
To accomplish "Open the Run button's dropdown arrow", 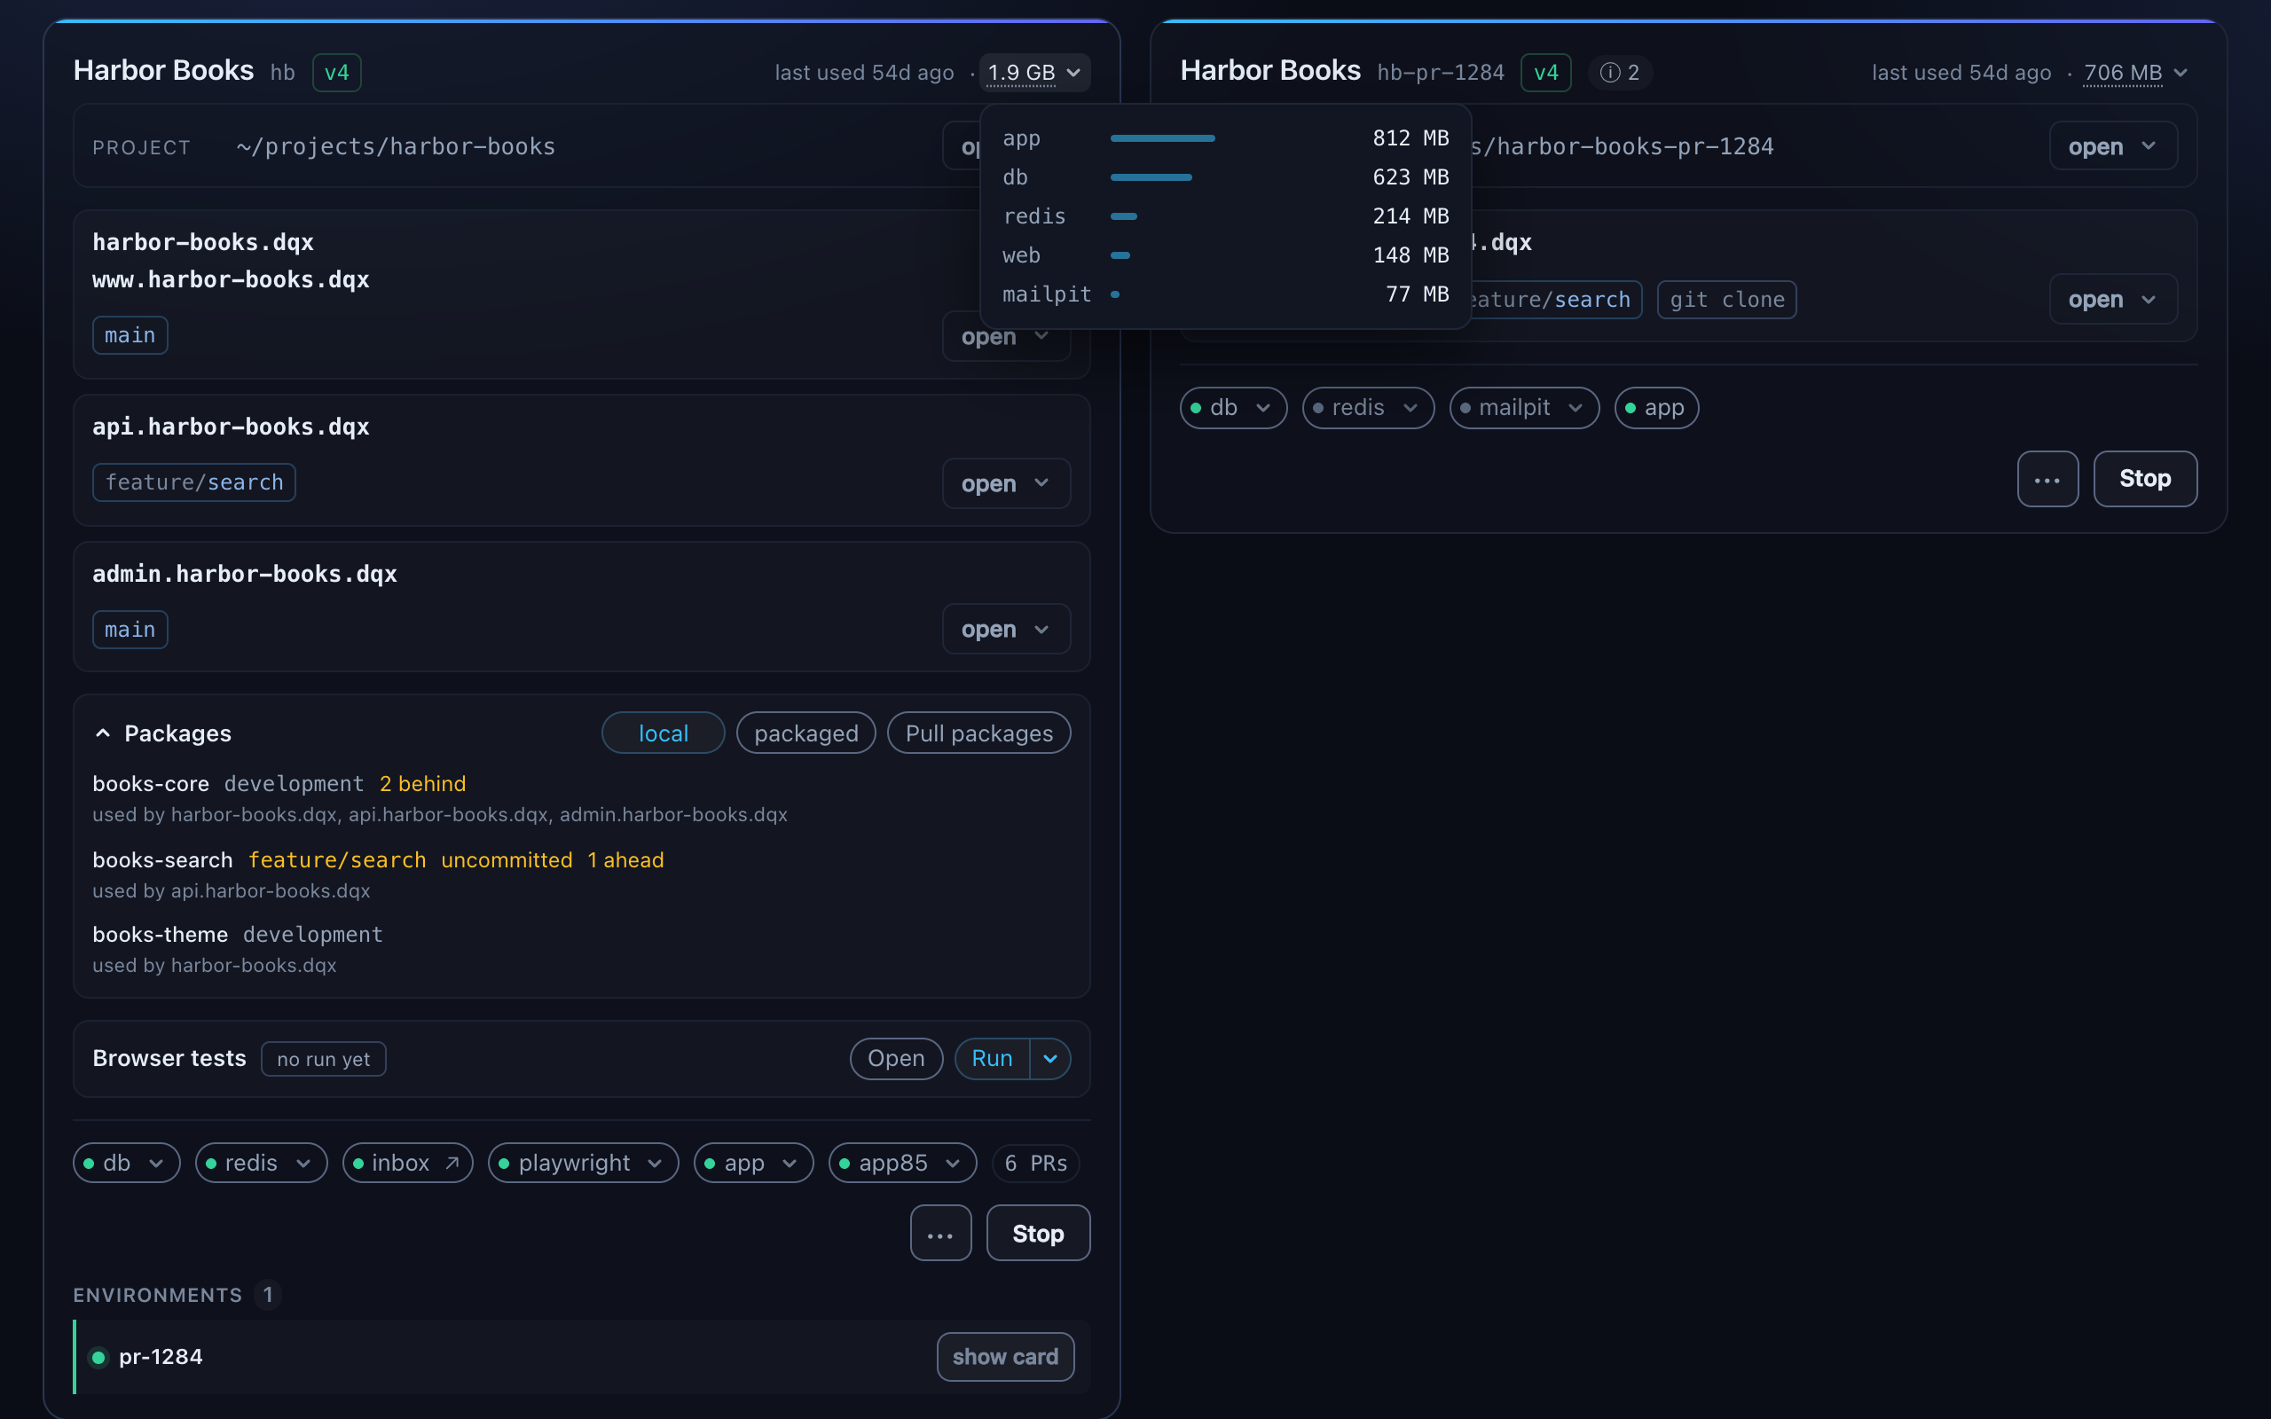I will (x=1050, y=1059).
